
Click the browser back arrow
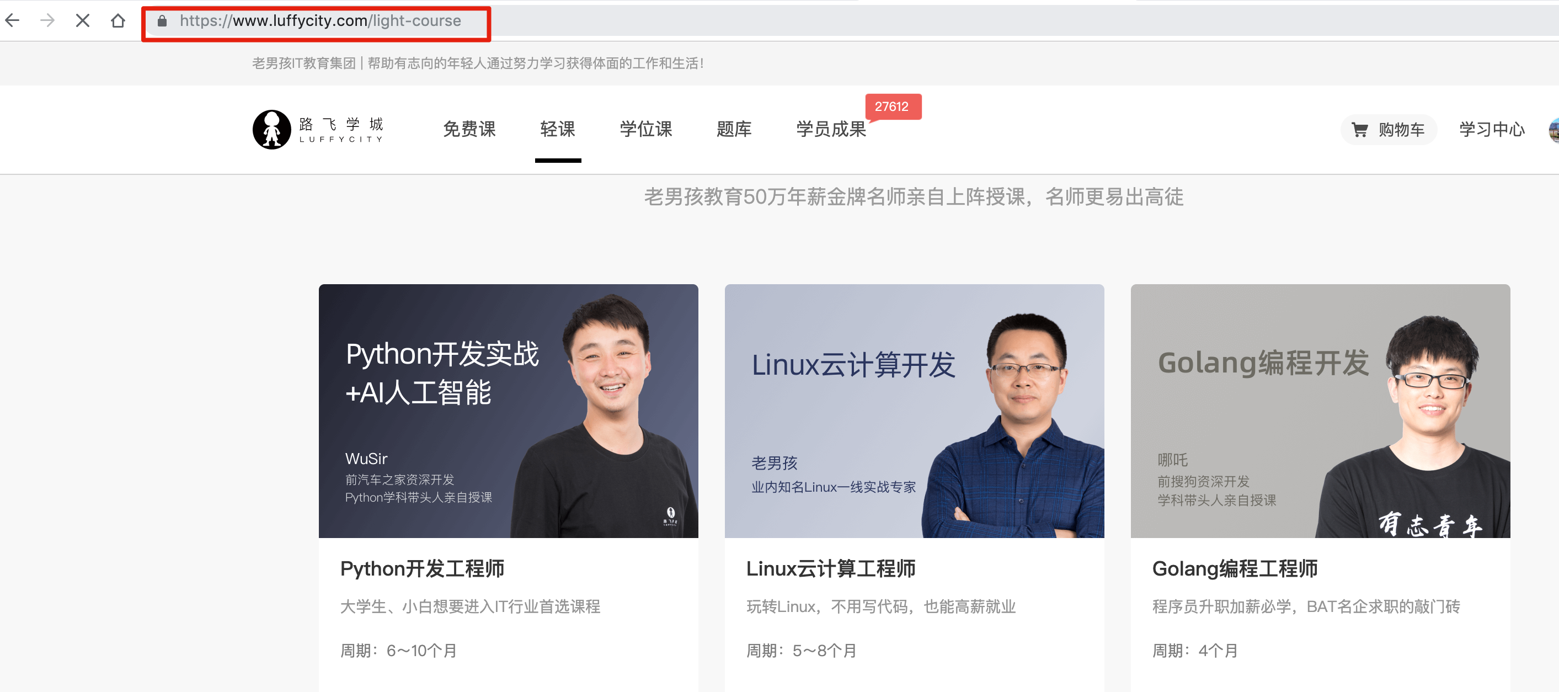[x=13, y=20]
